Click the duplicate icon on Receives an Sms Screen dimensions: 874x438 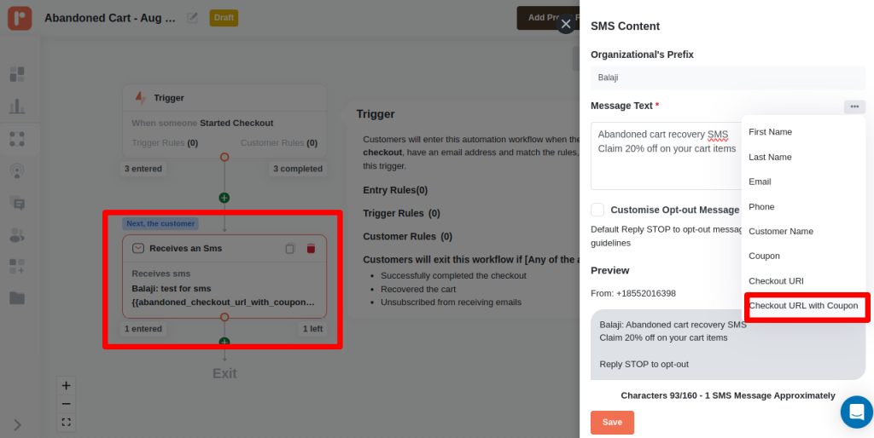click(x=290, y=249)
